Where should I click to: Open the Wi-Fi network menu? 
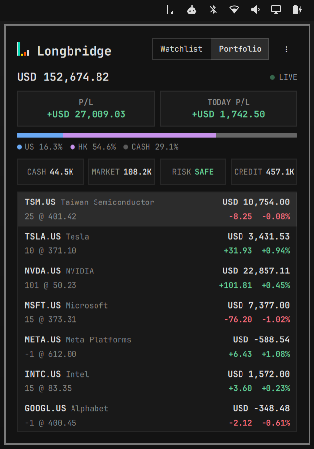click(x=234, y=10)
